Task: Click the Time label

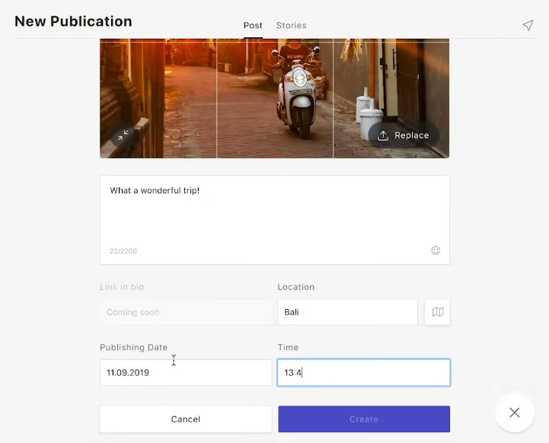Action: click(288, 347)
